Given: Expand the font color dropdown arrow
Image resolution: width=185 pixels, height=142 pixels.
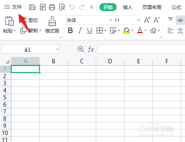Looking at the screenshot, I should (x=145, y=31).
